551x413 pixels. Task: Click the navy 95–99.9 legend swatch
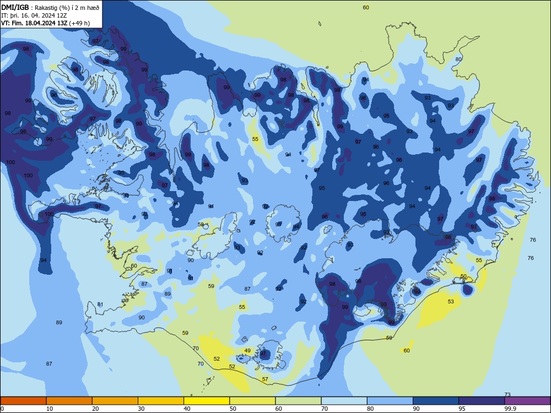(482, 401)
